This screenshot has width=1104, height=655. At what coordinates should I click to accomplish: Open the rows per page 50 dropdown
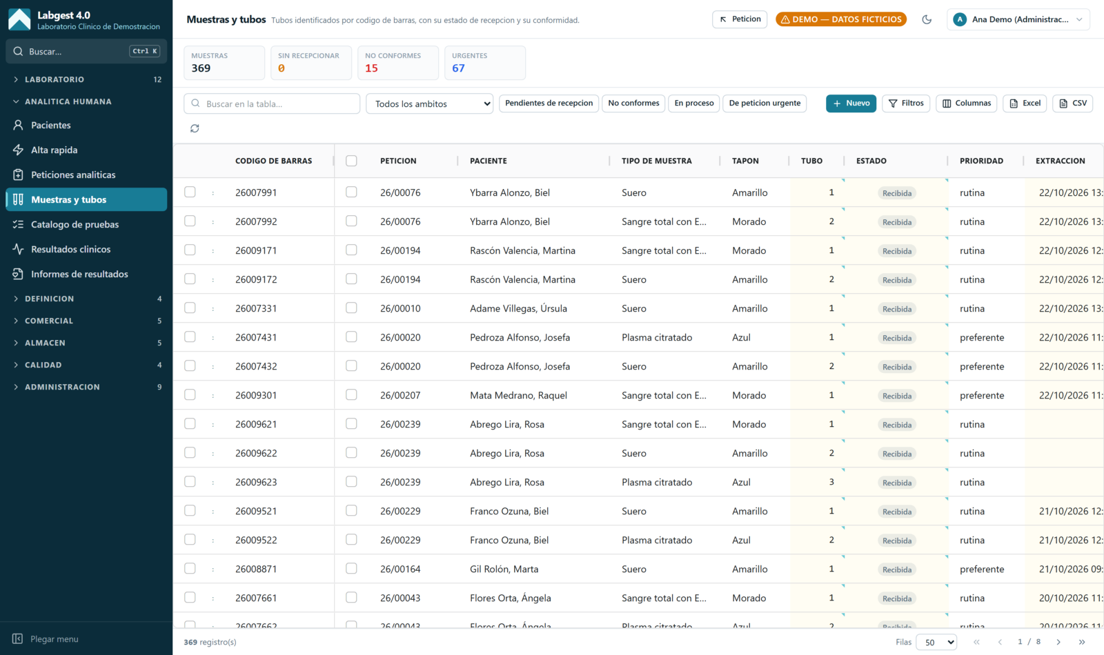pos(936,642)
